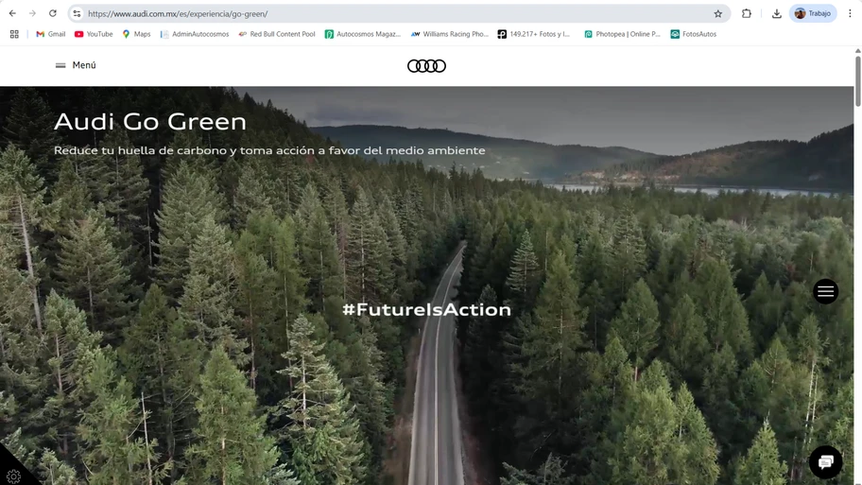
Task: Open the cookie settings gear icon
Action: pyautogui.click(x=13, y=476)
